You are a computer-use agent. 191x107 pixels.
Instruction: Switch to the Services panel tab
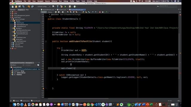(13, 10)
